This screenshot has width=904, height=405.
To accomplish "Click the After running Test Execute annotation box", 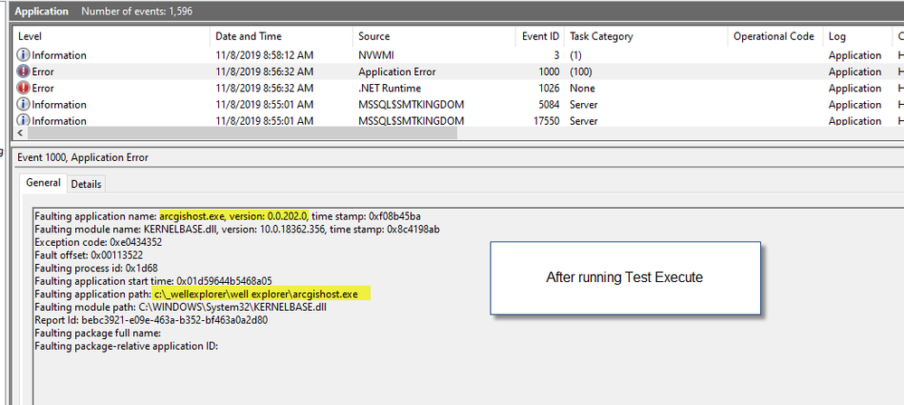I will point(624,278).
